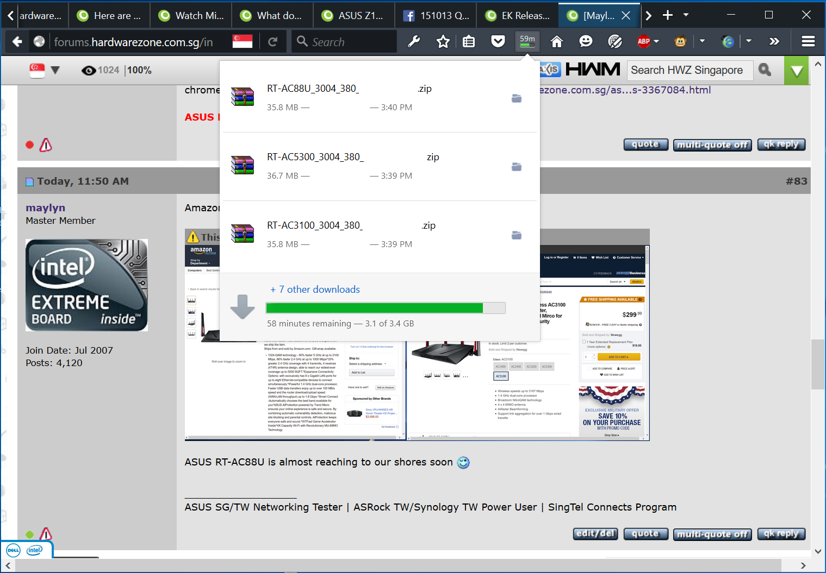This screenshot has width=826, height=573.
Task: Bookmark this page with star icon
Action: click(x=443, y=41)
